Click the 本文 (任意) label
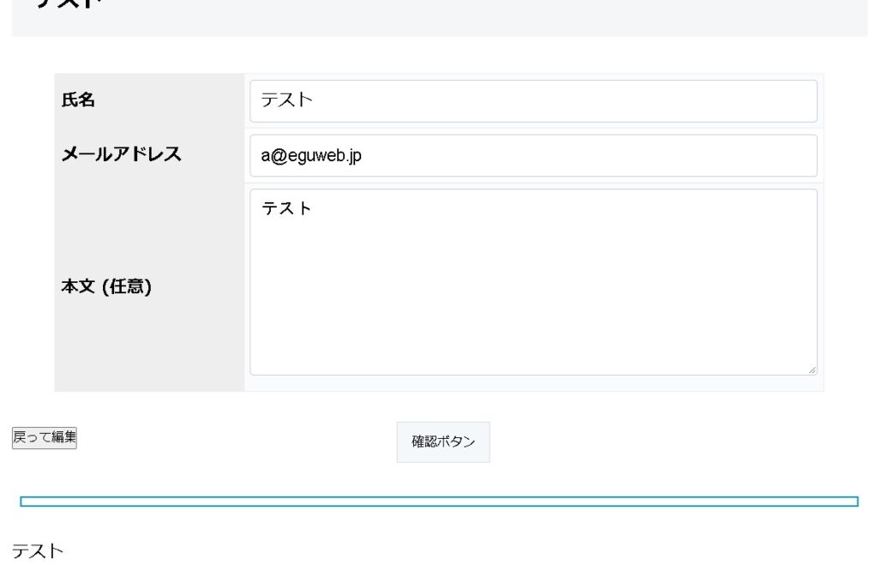 [106, 287]
